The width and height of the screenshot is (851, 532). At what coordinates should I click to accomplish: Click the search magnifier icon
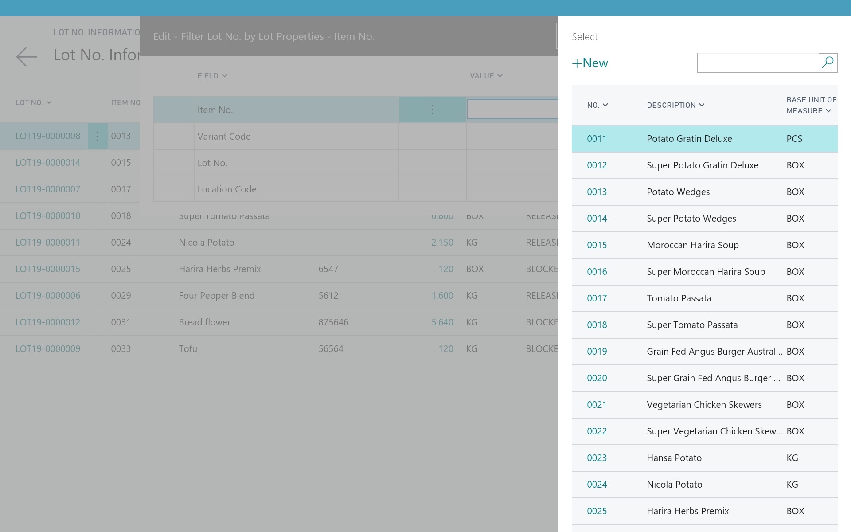(x=827, y=63)
